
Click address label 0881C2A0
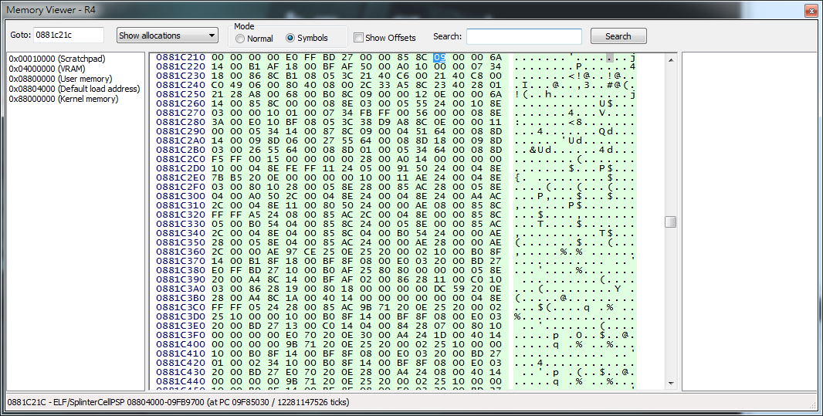[181, 140]
